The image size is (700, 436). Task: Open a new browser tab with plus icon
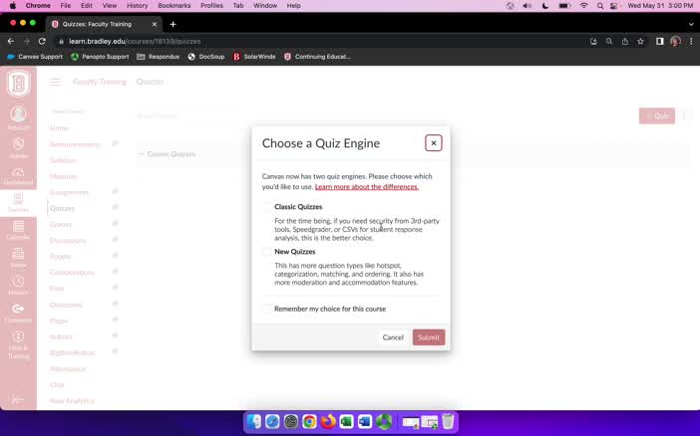[x=173, y=24]
